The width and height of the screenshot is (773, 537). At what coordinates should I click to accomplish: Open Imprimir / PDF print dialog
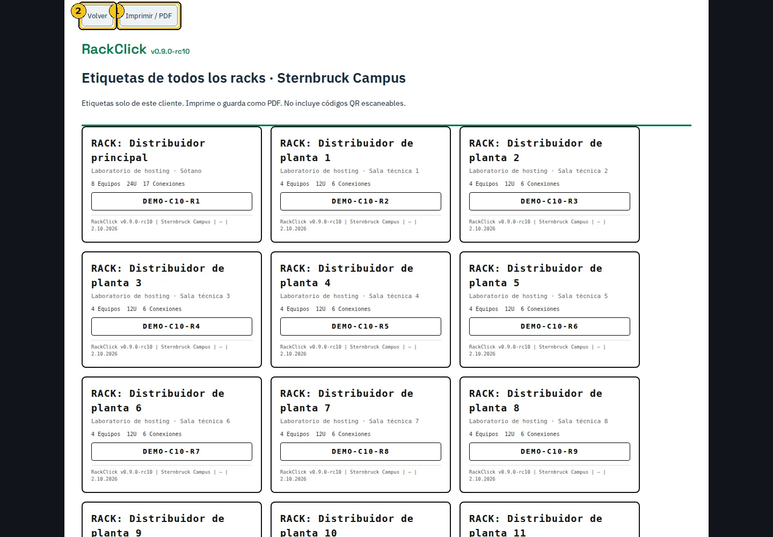(x=149, y=16)
